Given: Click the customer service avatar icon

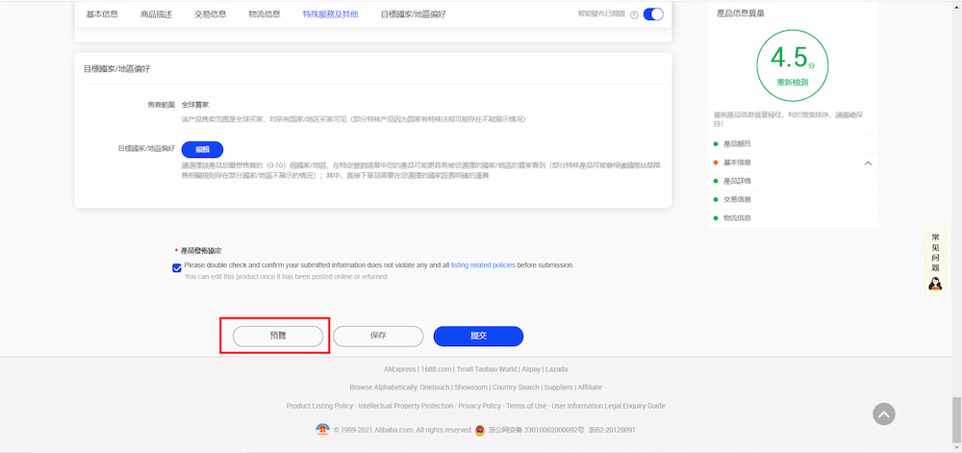Looking at the screenshot, I should [936, 284].
